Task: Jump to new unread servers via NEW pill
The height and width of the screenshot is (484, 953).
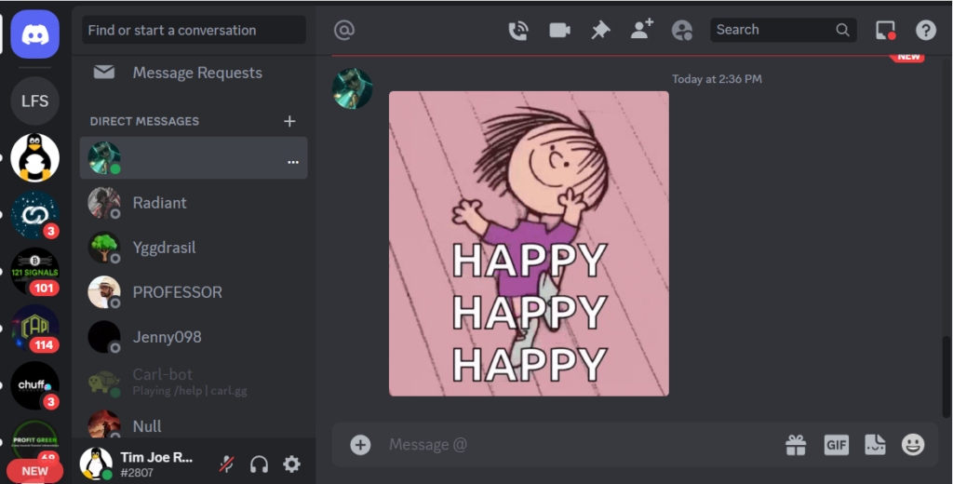Action: pos(34,471)
